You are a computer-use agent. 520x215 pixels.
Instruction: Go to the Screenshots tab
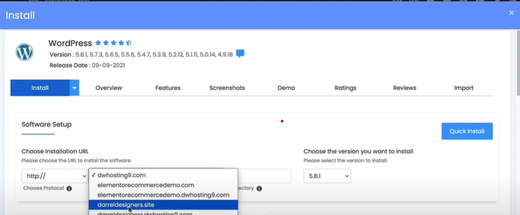click(227, 88)
